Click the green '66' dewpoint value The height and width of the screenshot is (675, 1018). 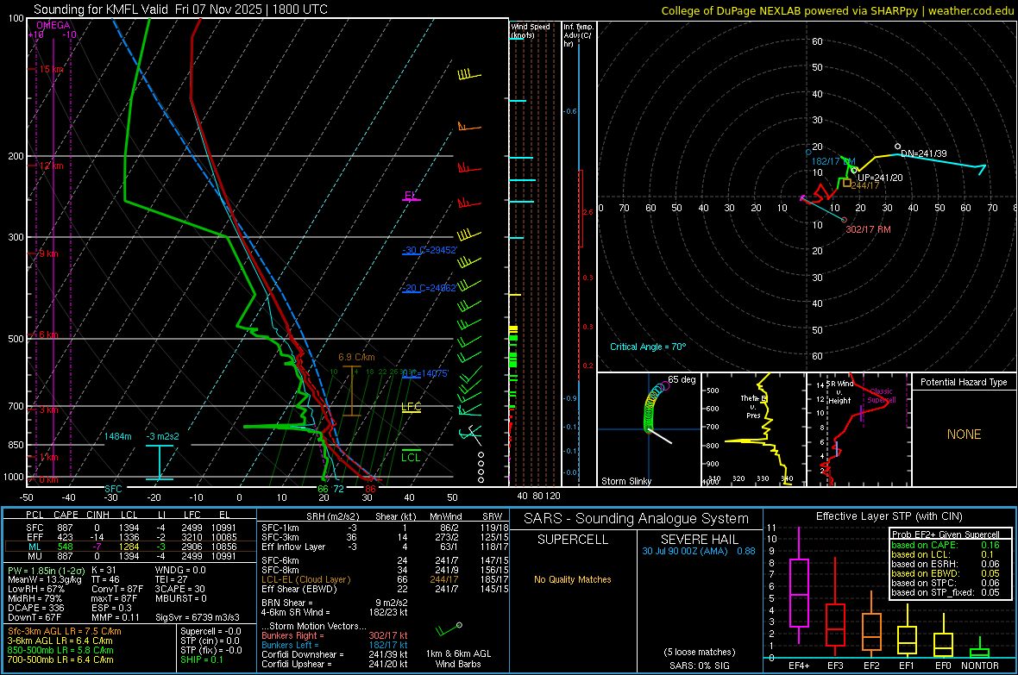point(323,489)
